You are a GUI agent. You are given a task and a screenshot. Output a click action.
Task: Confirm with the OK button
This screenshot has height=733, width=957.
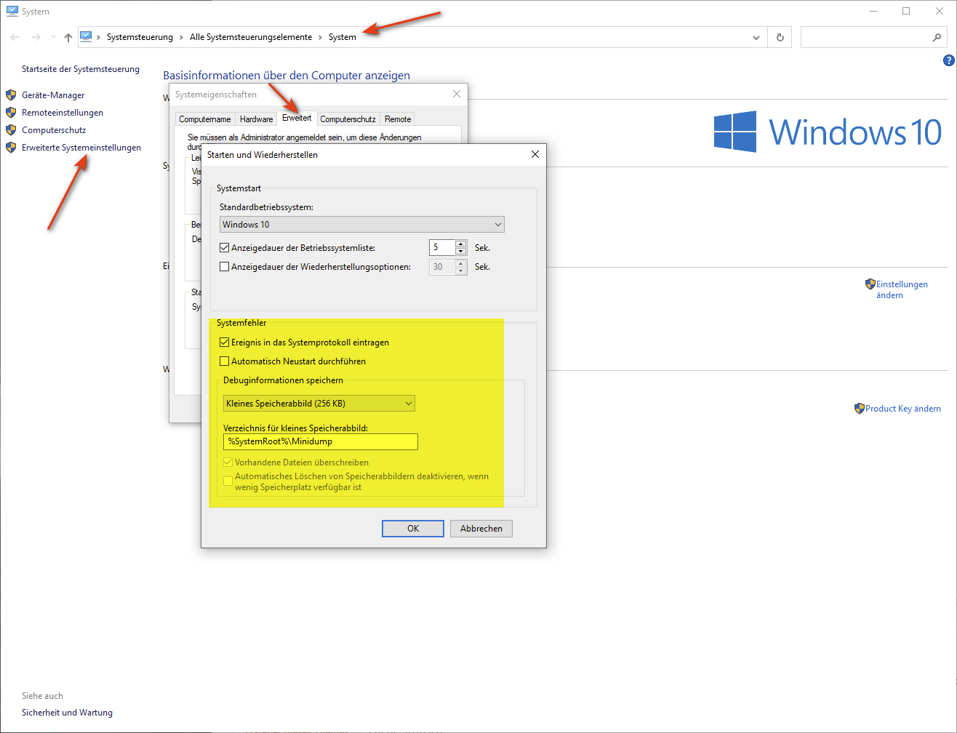(x=413, y=529)
